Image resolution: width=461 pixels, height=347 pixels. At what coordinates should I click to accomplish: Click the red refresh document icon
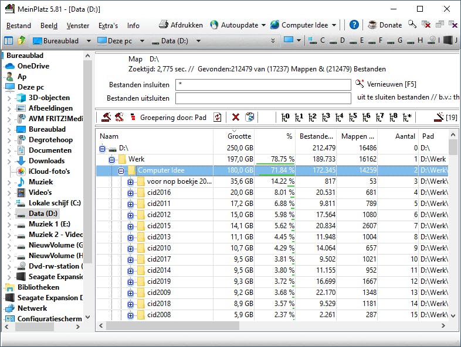coord(217,118)
